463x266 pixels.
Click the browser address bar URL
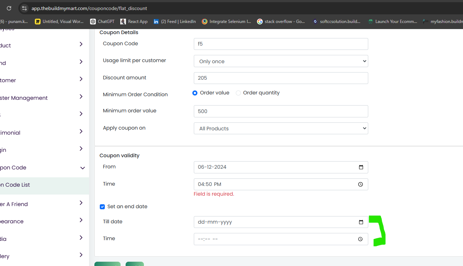pyautogui.click(x=89, y=8)
